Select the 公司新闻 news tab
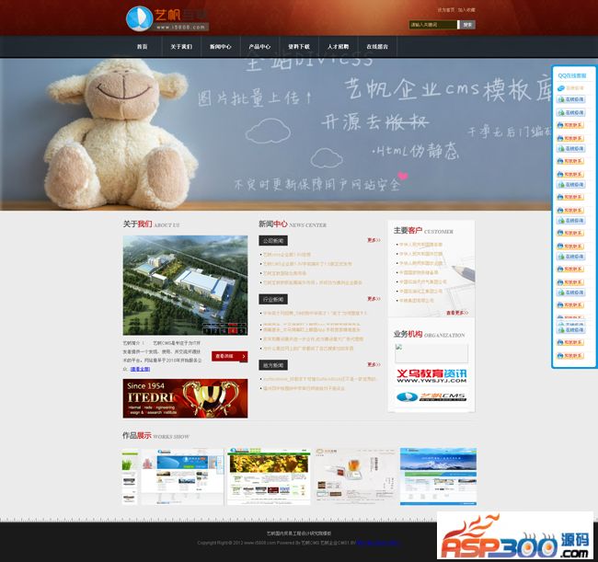 (273, 241)
